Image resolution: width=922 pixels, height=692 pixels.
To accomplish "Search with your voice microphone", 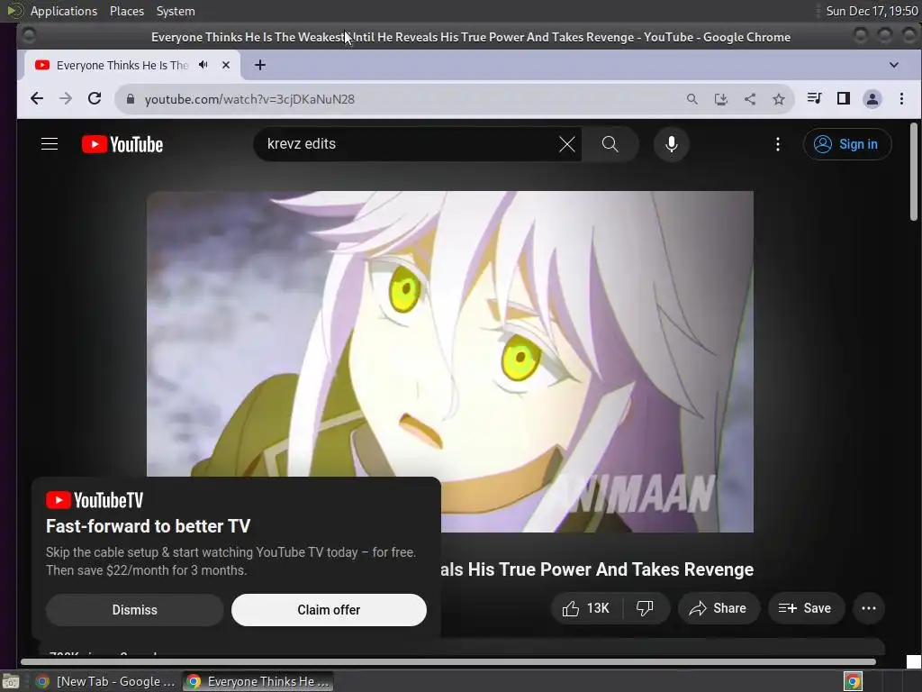I will point(671,144).
